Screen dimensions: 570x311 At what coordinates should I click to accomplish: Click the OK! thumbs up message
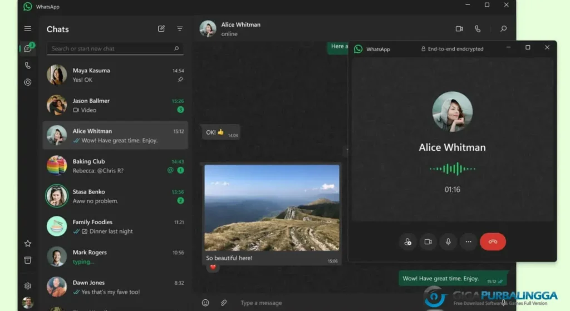click(220, 132)
